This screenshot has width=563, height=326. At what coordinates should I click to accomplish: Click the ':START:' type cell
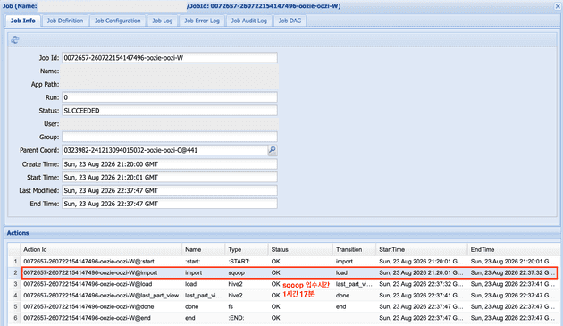pos(239,262)
